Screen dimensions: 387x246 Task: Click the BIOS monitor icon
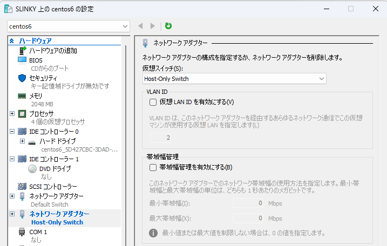22,60
